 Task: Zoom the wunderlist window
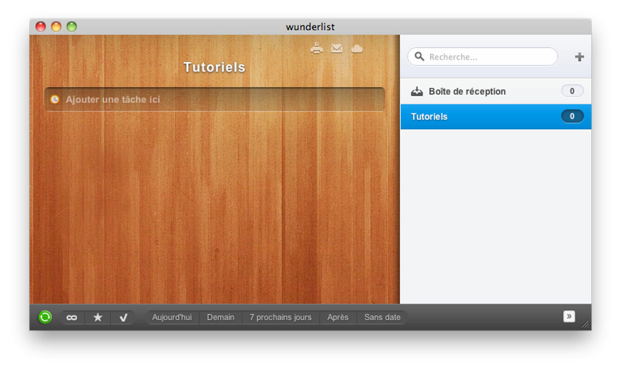click(72, 27)
